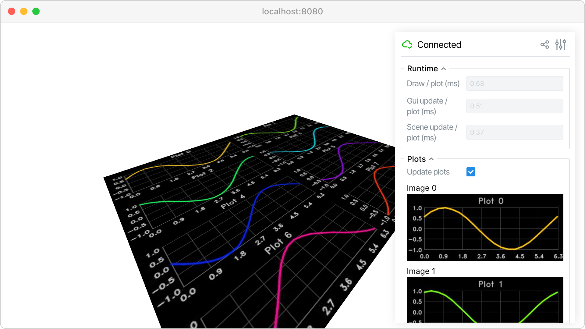The width and height of the screenshot is (585, 329).
Task: Click the Plot 1 image thumbnail
Action: (x=485, y=300)
